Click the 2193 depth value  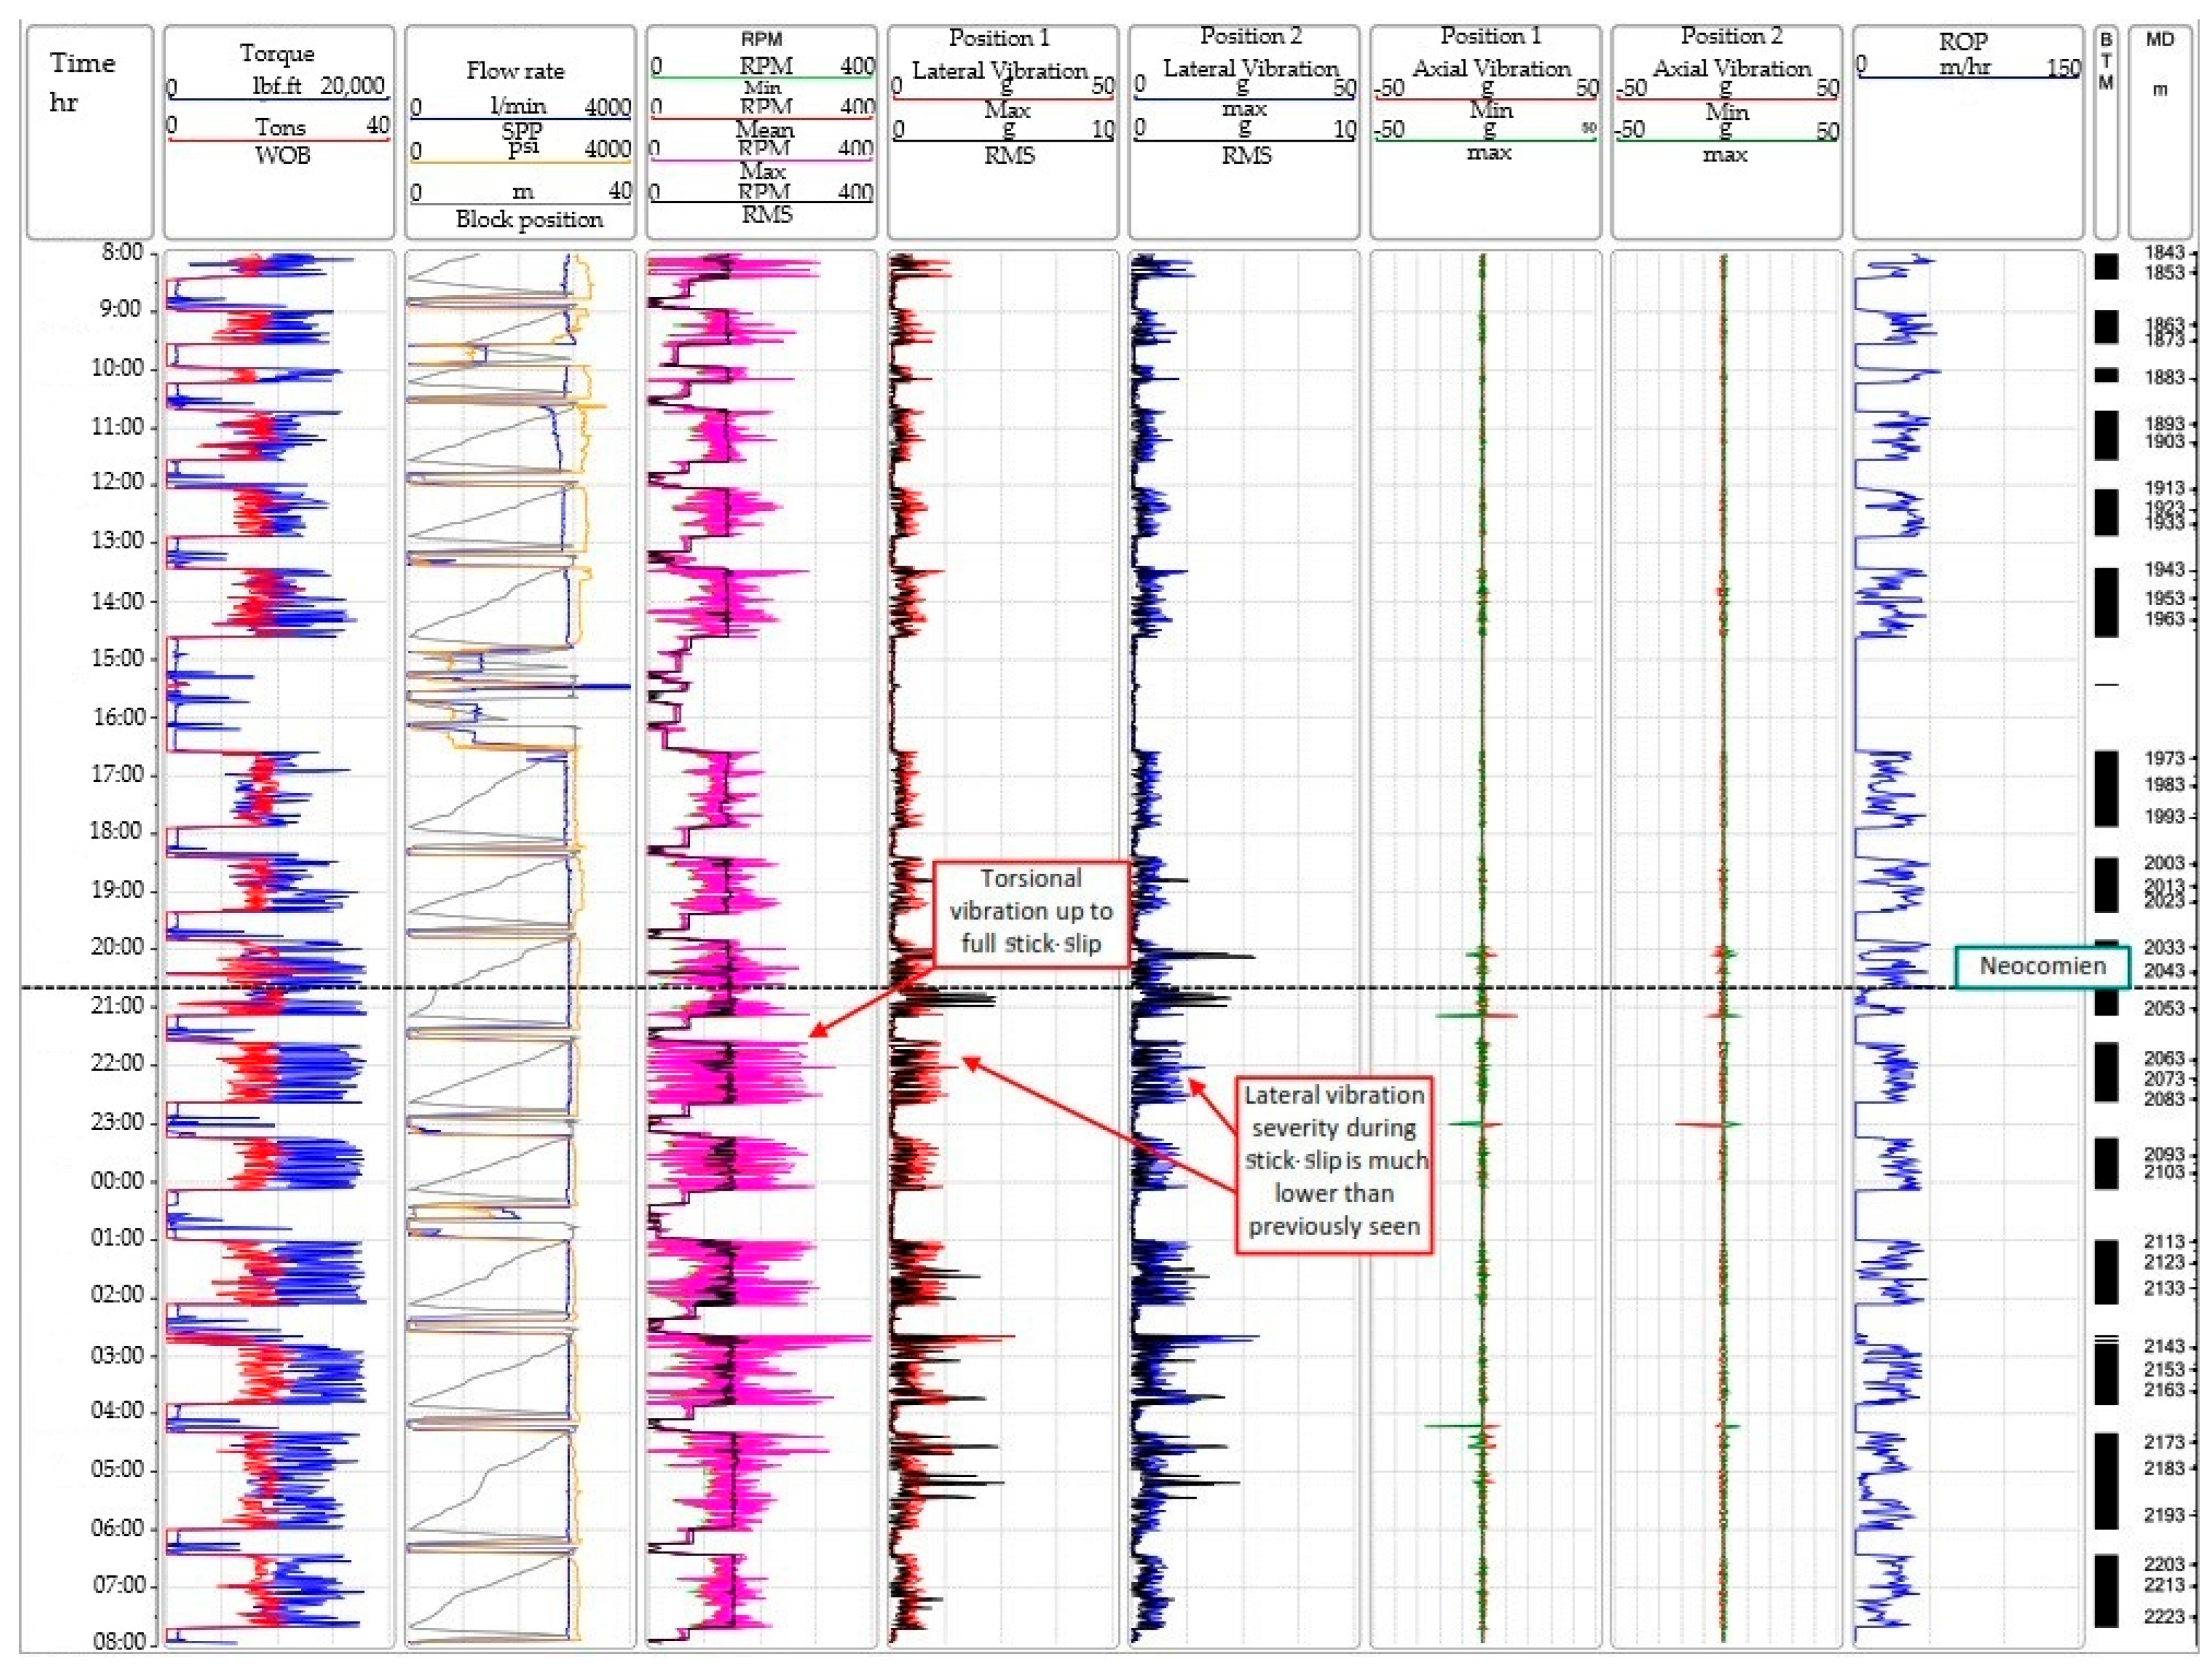pyautogui.click(x=2164, y=1515)
